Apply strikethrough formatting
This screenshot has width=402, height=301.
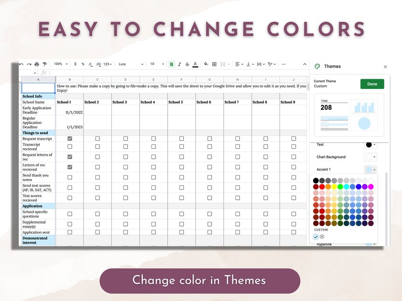(x=187, y=64)
